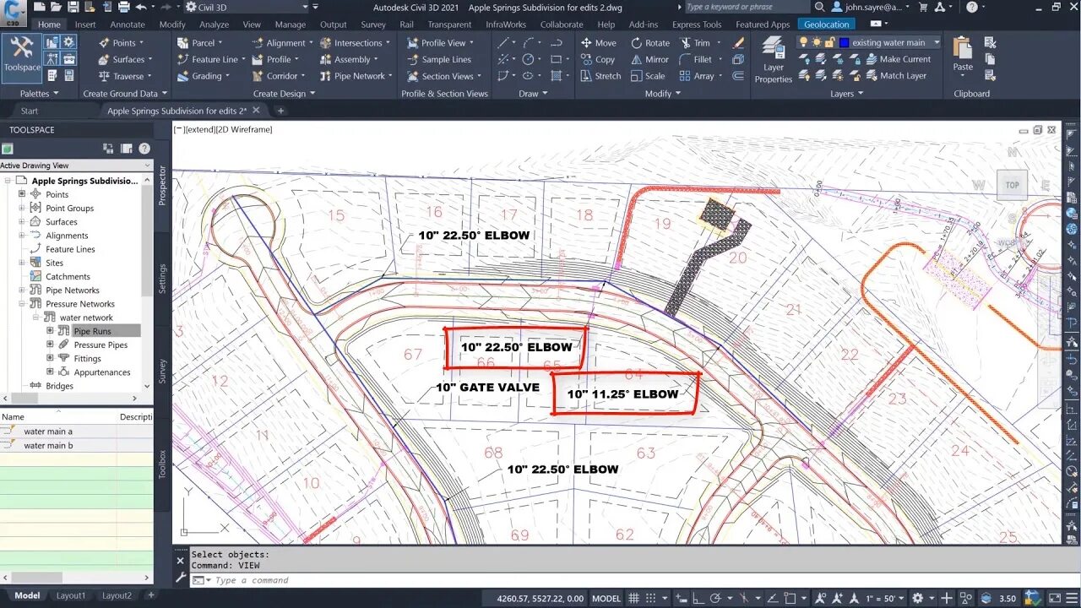Click the Erase tool icon in Modify panel
Viewport: 1081px width, 608px height.
click(738, 42)
